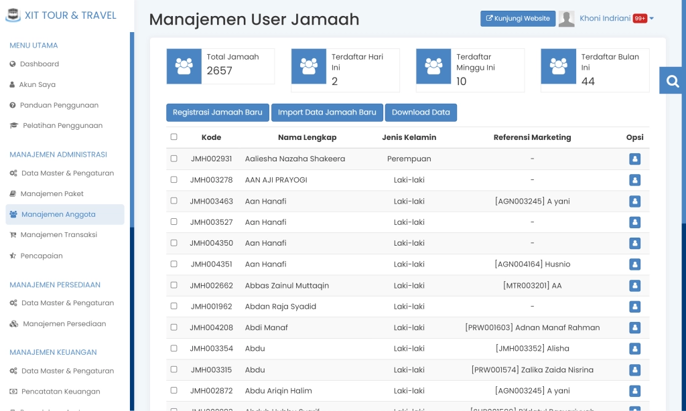
Task: Tick the checkbox on Abbas Zainul Muttaqin row
Action: point(172,285)
